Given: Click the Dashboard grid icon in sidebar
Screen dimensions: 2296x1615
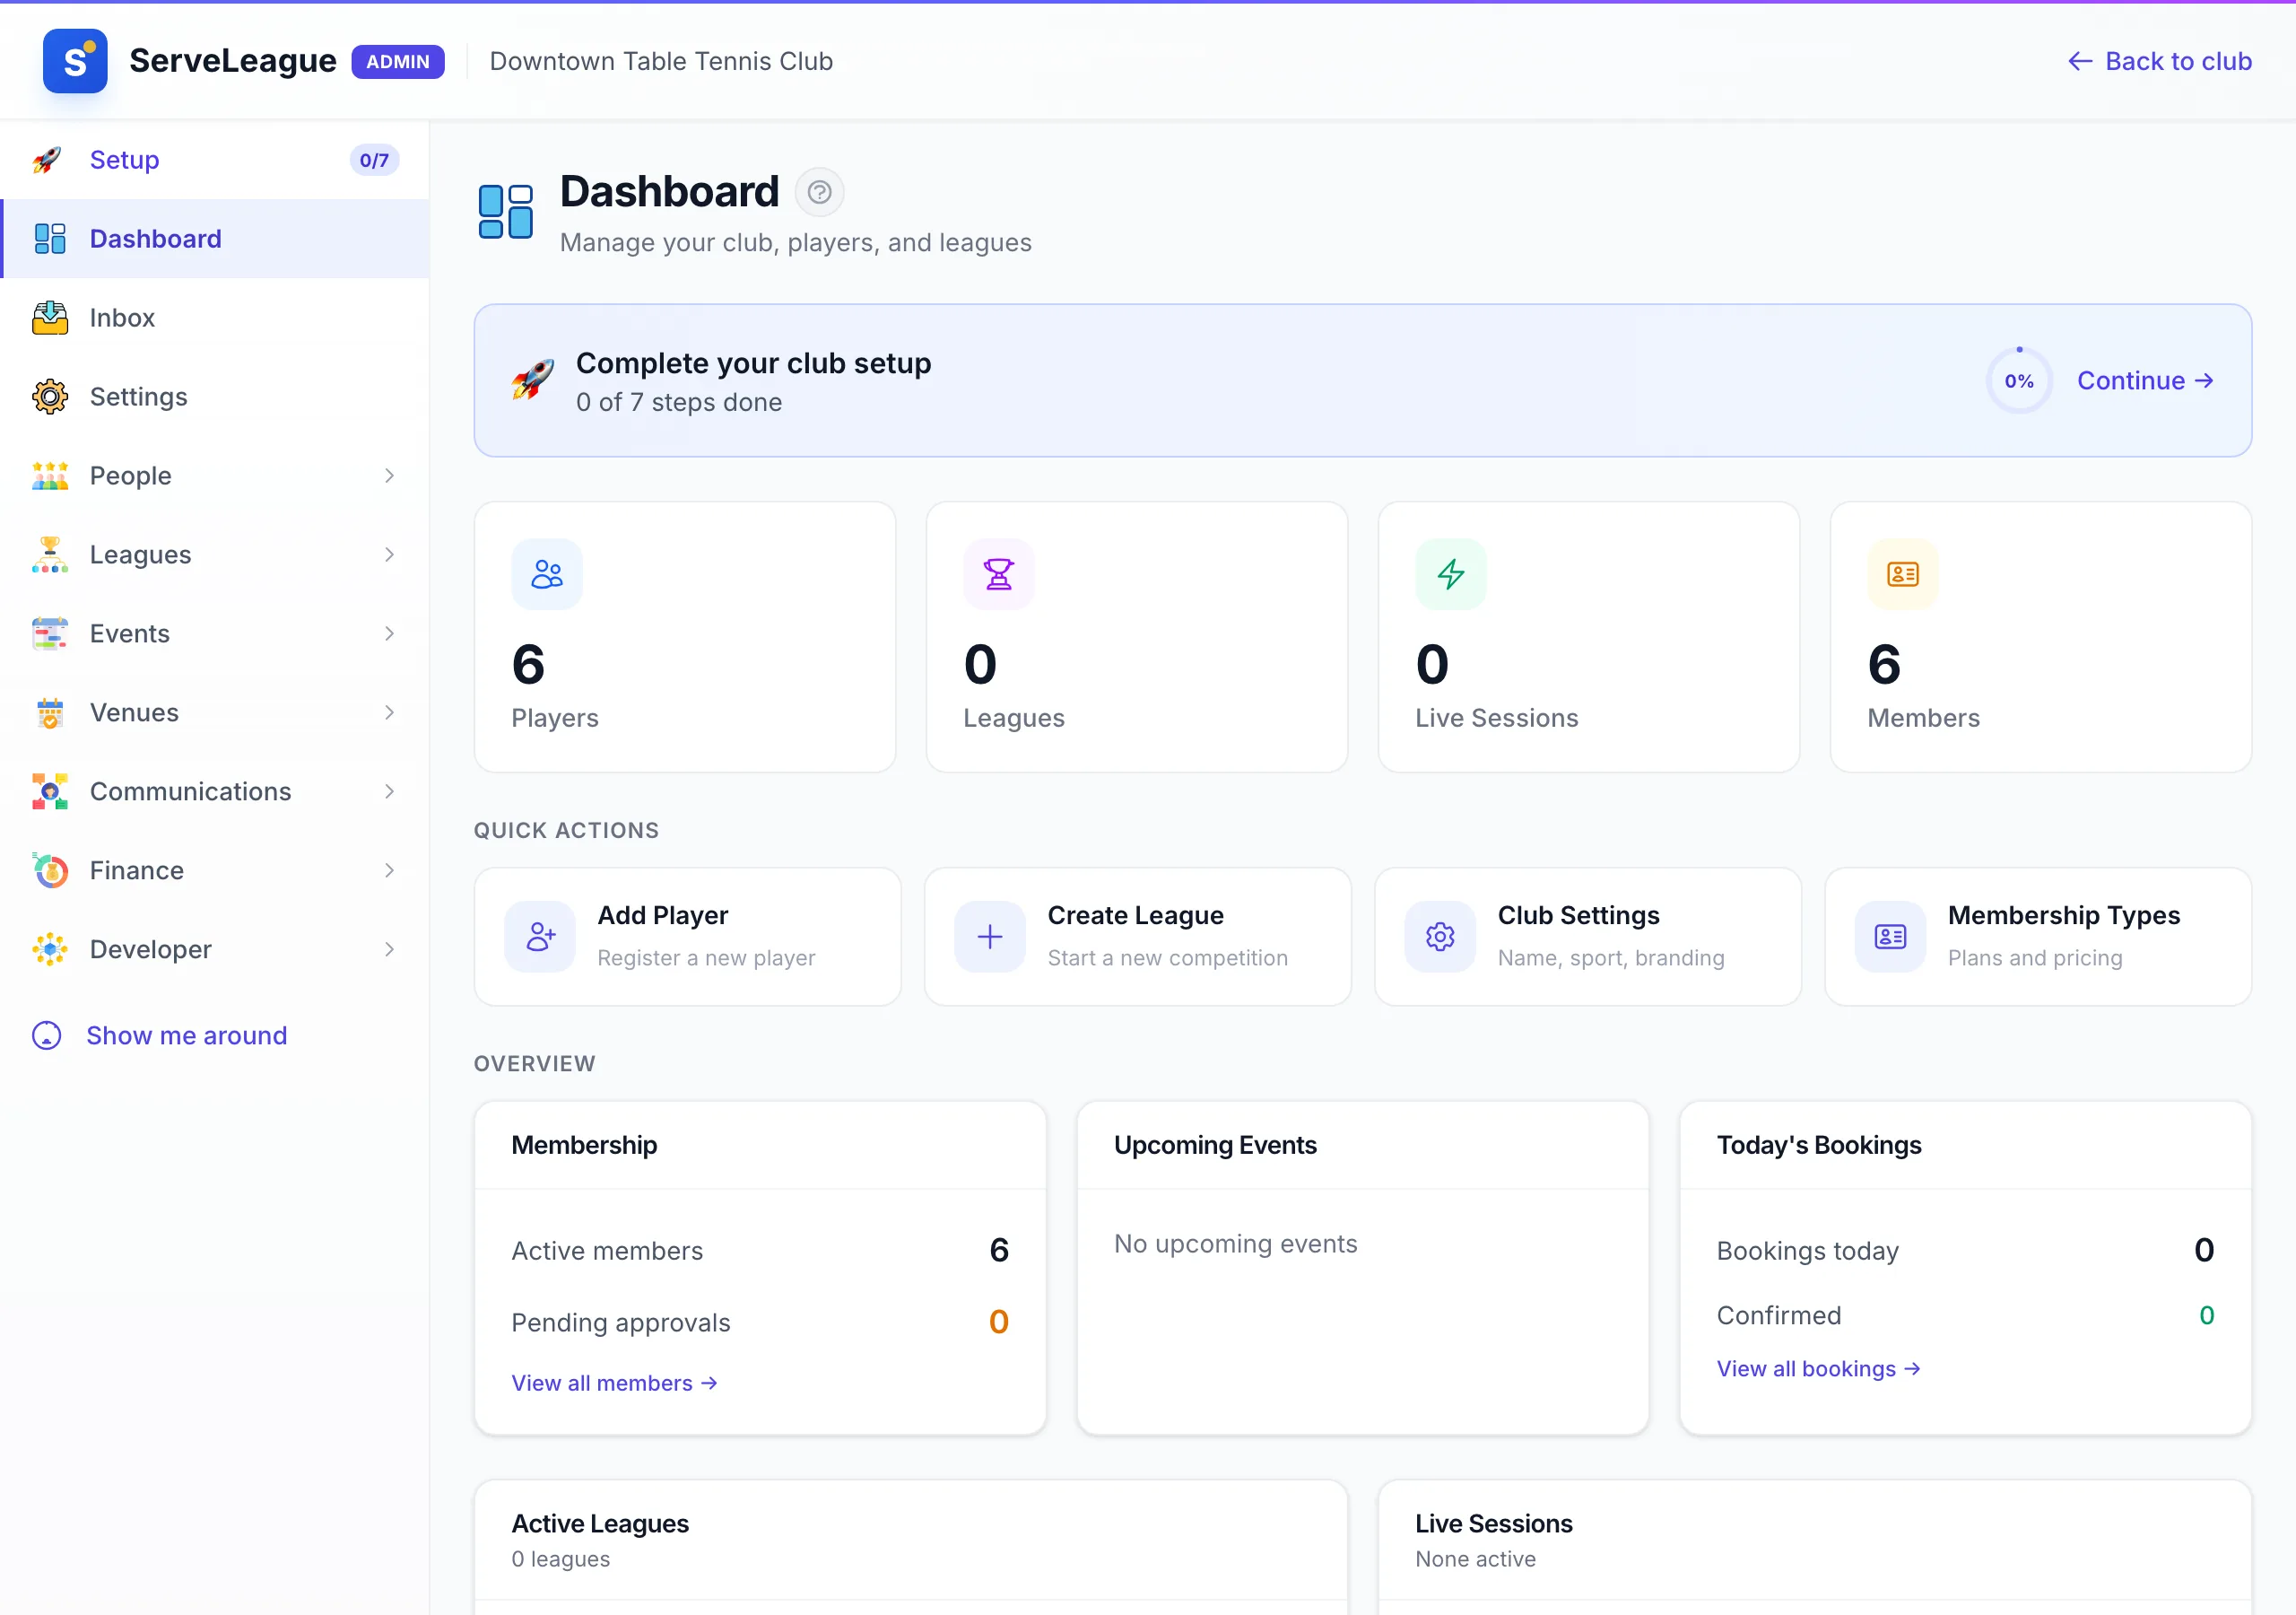Looking at the screenshot, I should [49, 240].
